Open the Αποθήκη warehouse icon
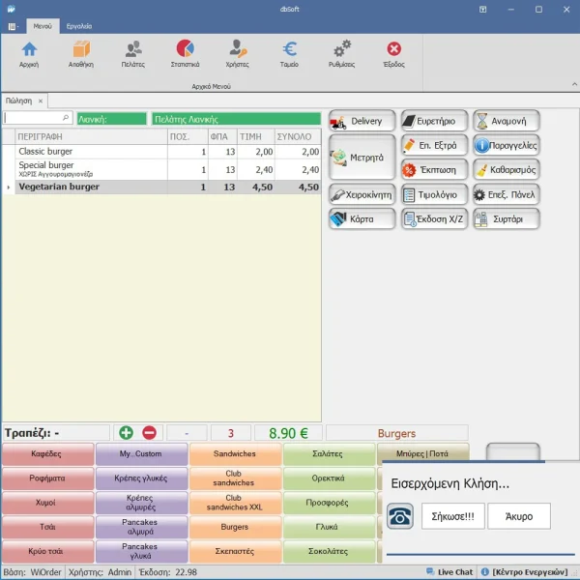 80,50
